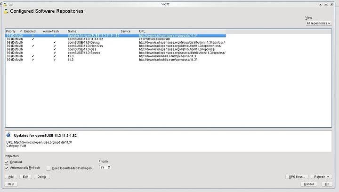Select the Updates for openSUSE 11.3 row
339x192 pixels.
(116, 36)
